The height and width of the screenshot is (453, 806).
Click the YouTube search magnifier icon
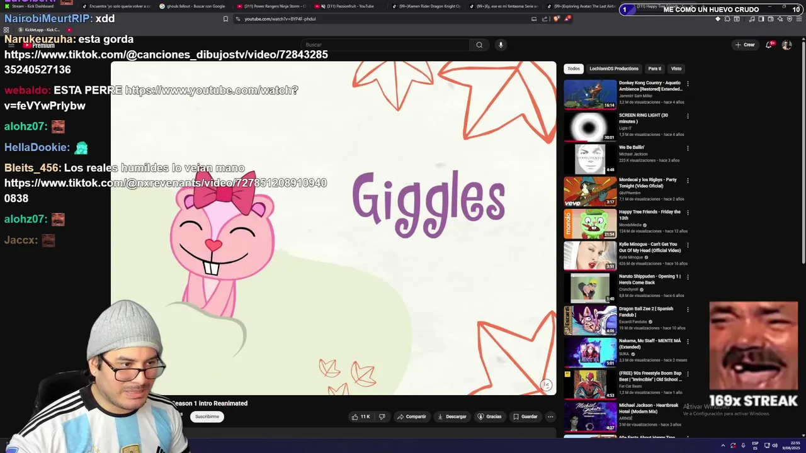[479, 45]
